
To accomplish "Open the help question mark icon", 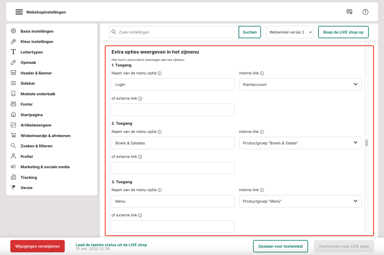I will click(365, 12).
